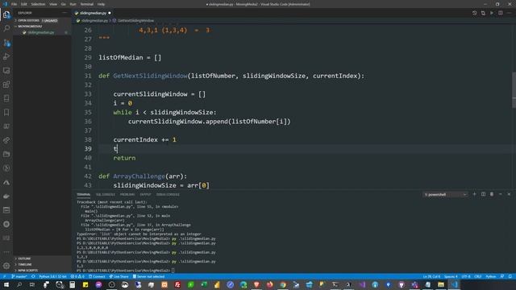Click the Python interpreter version in status bar
Screen dimensions: 516x290
(x=52, y=276)
